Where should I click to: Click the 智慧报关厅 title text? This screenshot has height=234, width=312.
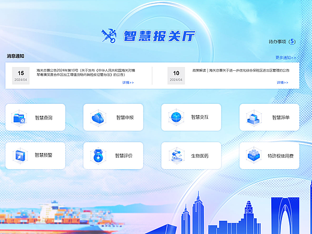click(159, 36)
